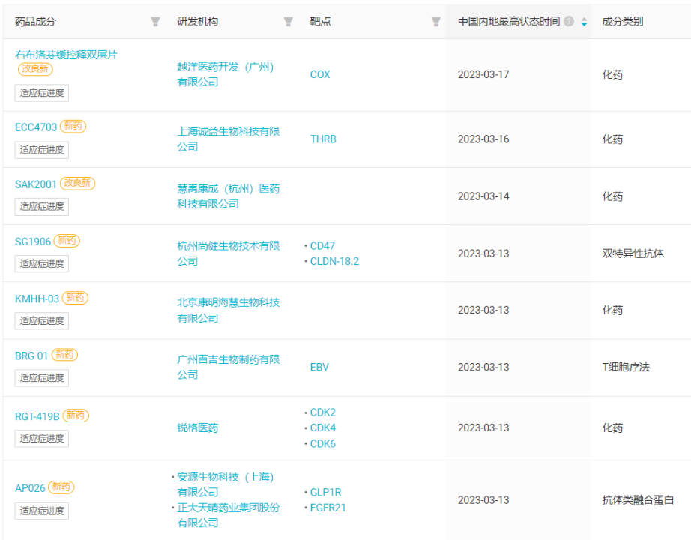Open target CDK4 link
Image resolution: width=691 pixels, height=540 pixels.
click(323, 428)
